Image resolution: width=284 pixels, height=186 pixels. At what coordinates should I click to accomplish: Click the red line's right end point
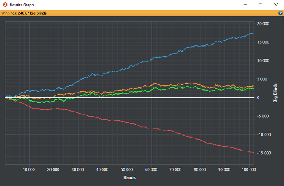tap(253, 152)
